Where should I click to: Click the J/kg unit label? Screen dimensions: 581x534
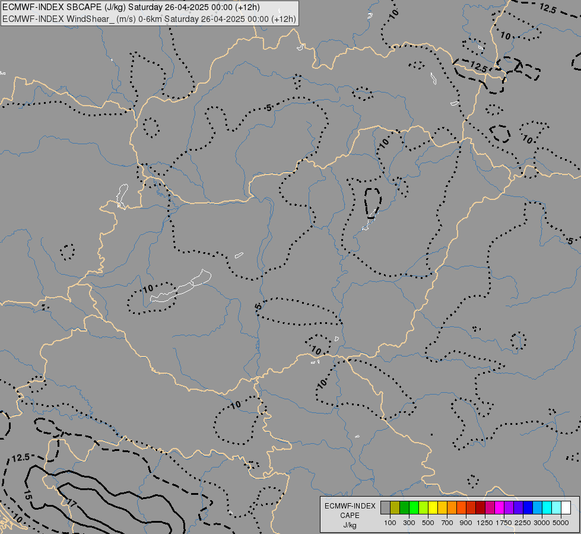point(350,525)
